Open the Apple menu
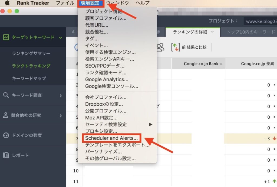Screen dimensions: 277x187 tap(7, 3)
